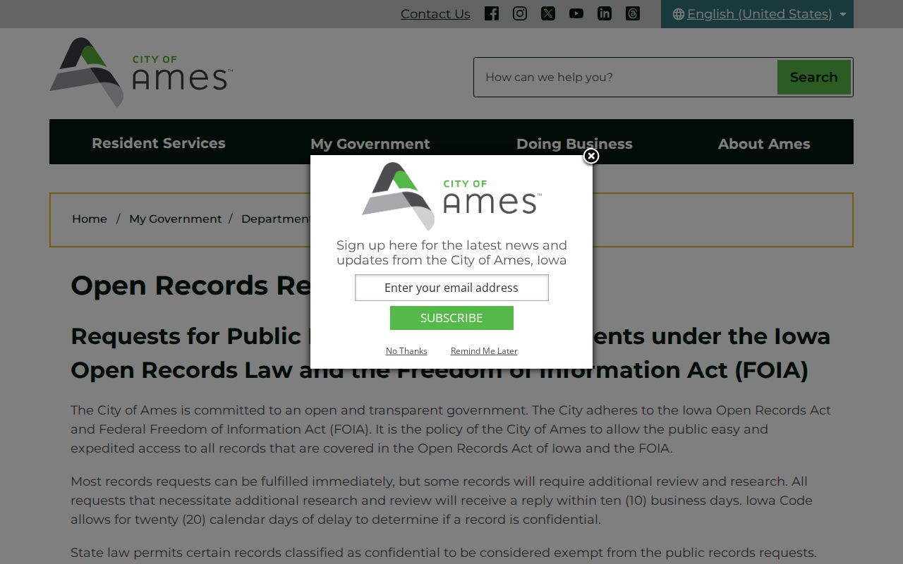Go to My Government breadcrumb
This screenshot has width=903, height=564.
point(176,219)
